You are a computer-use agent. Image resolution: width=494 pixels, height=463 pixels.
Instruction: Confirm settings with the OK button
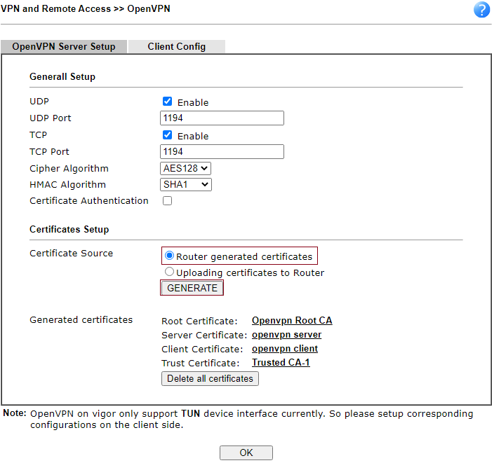[x=246, y=452]
